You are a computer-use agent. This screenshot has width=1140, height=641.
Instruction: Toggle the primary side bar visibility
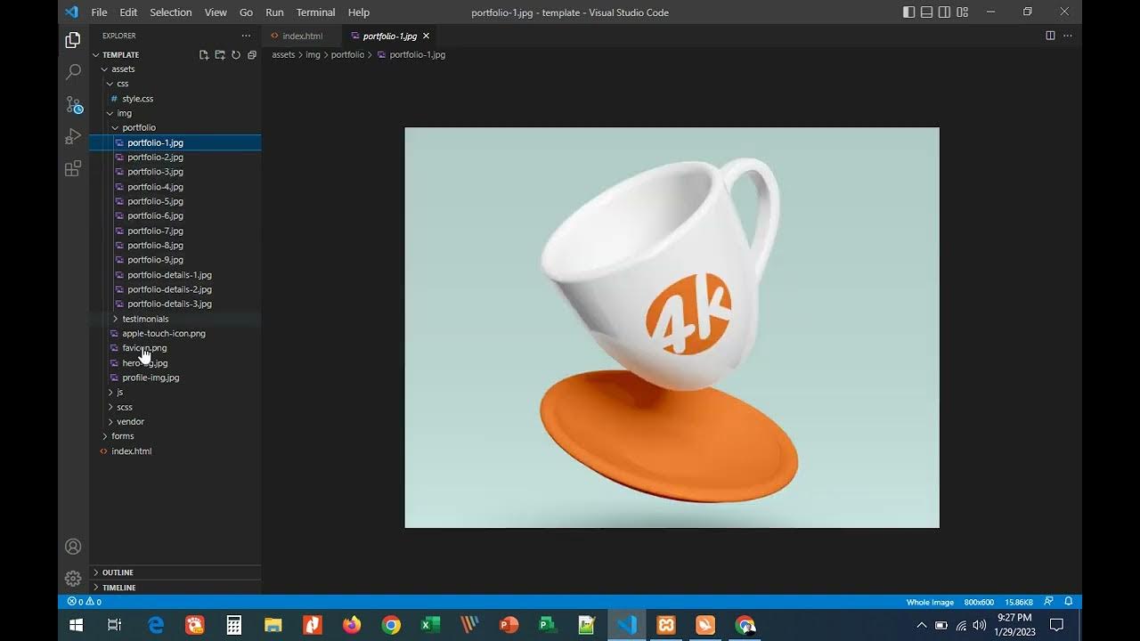[908, 12]
